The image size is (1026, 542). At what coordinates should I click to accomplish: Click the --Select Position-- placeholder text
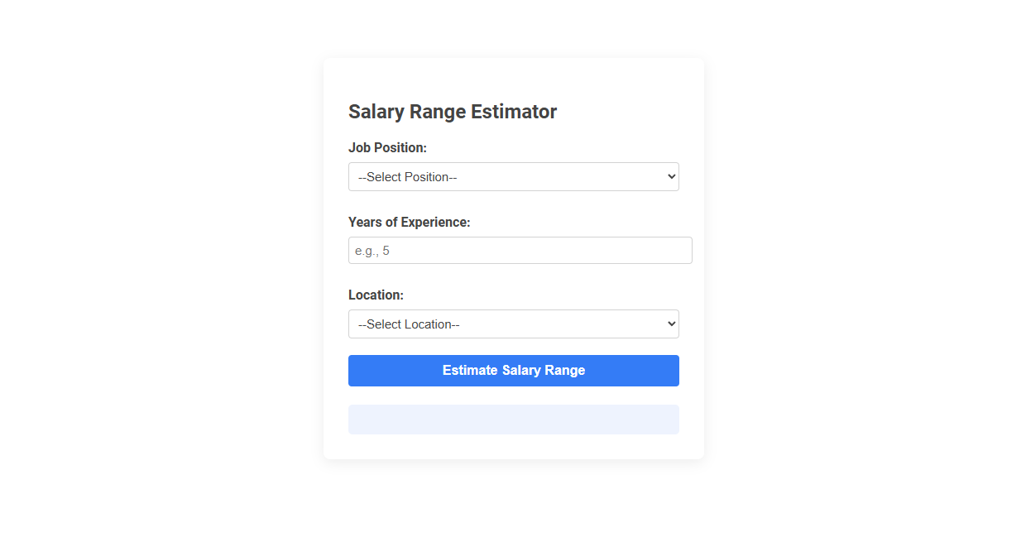(x=407, y=176)
